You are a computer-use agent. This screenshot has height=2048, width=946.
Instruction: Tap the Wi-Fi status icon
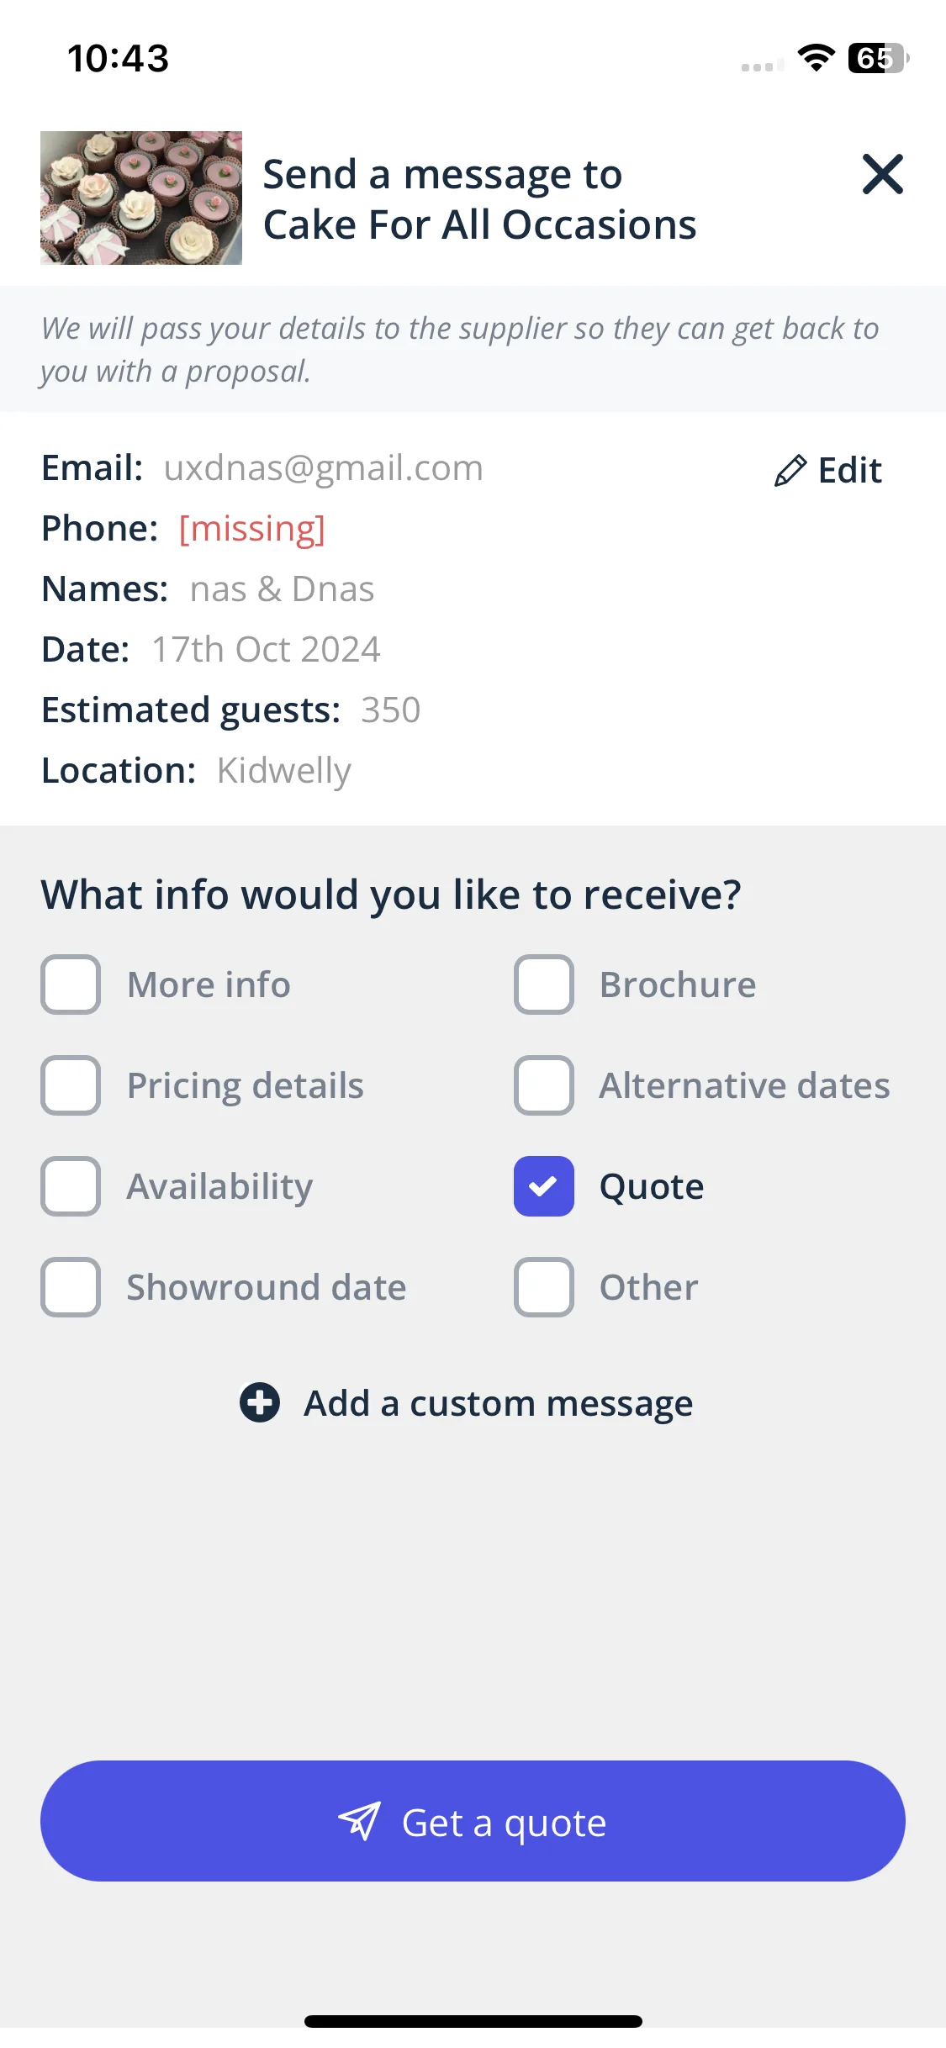816,58
